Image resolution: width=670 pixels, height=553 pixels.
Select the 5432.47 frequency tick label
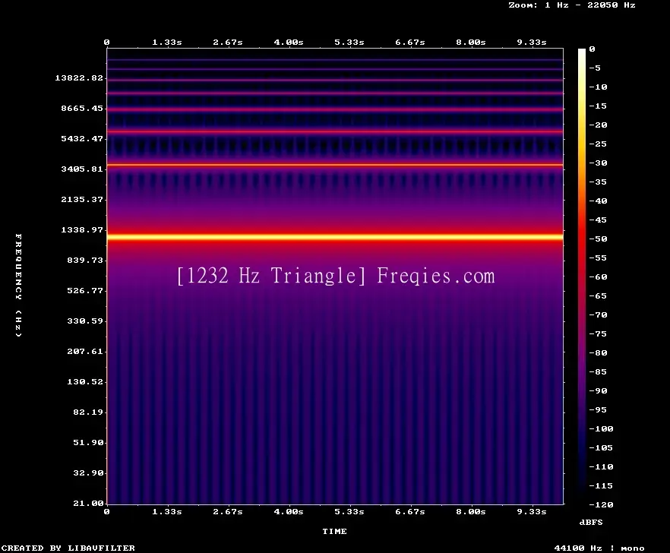[82, 138]
